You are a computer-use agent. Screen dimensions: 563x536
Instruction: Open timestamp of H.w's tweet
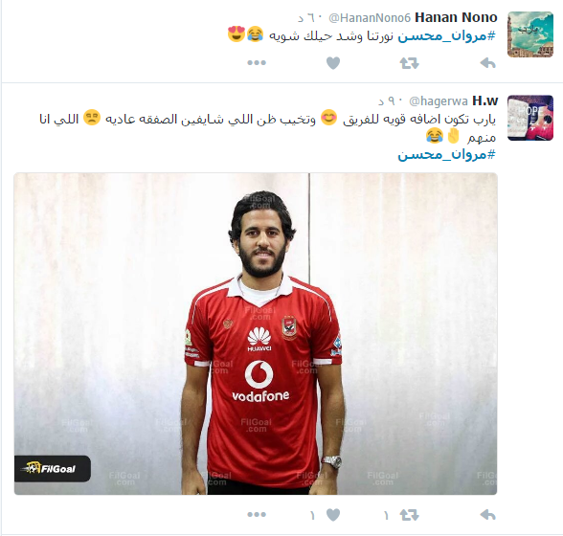click(x=392, y=101)
